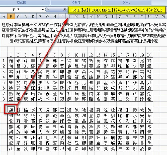Click 霍 at end of upper table row 8

pyautogui.click(x=149, y=99)
